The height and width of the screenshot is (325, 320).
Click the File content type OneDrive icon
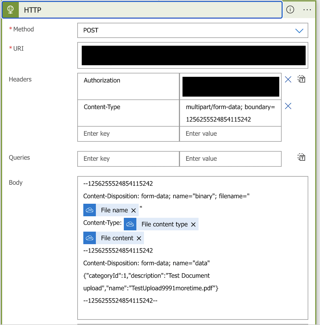click(x=130, y=224)
